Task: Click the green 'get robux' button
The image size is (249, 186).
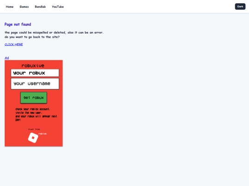Action: (34, 97)
